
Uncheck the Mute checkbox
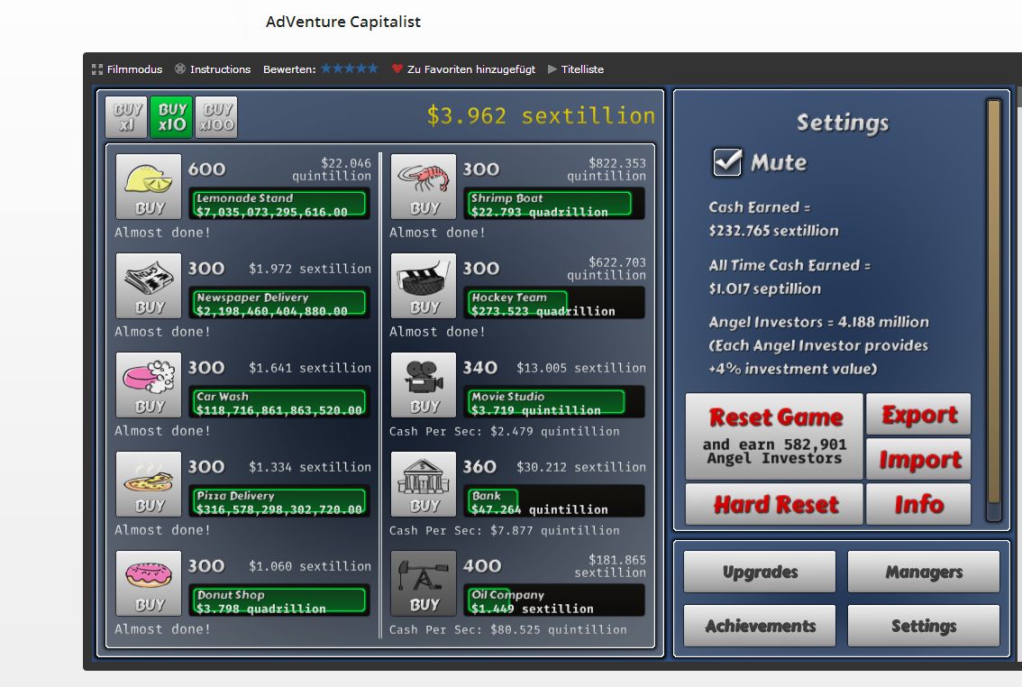(727, 162)
